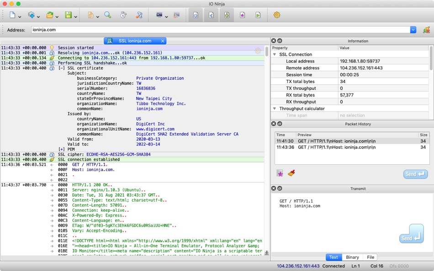Float the Transmit pane
The height and width of the screenshot is (271, 434).
(280, 188)
